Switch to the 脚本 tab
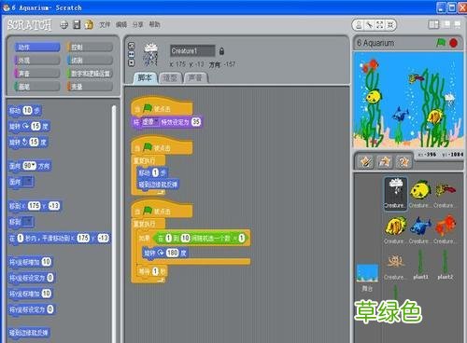The height and width of the screenshot is (343, 467). 145,77
